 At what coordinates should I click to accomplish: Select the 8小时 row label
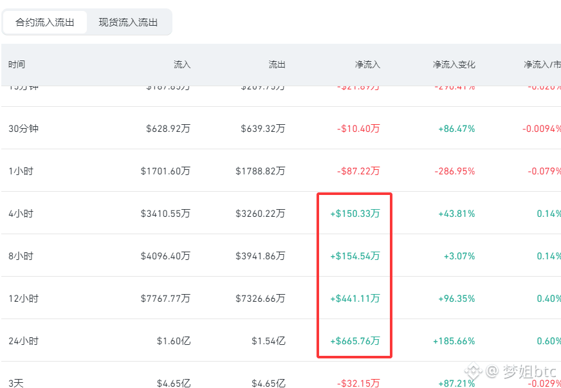[x=21, y=256]
